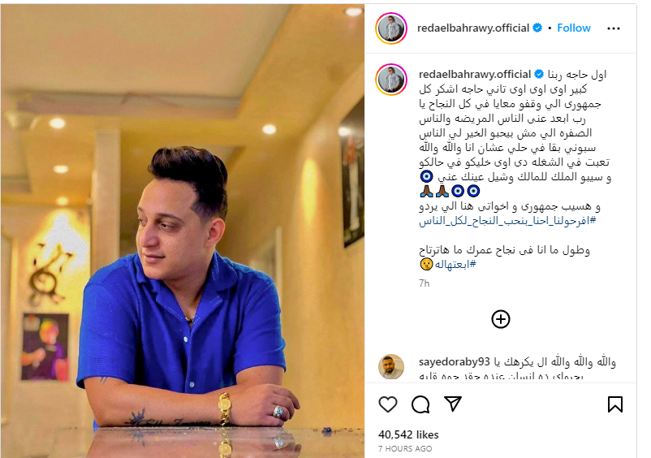Image resolution: width=651 pixels, height=458 pixels.
Task: Save post with the bookmark icon
Action: tap(615, 404)
